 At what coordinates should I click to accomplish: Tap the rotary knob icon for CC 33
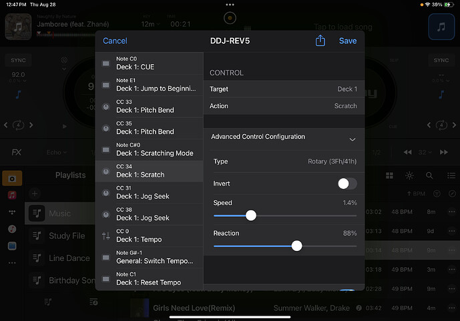(x=106, y=107)
